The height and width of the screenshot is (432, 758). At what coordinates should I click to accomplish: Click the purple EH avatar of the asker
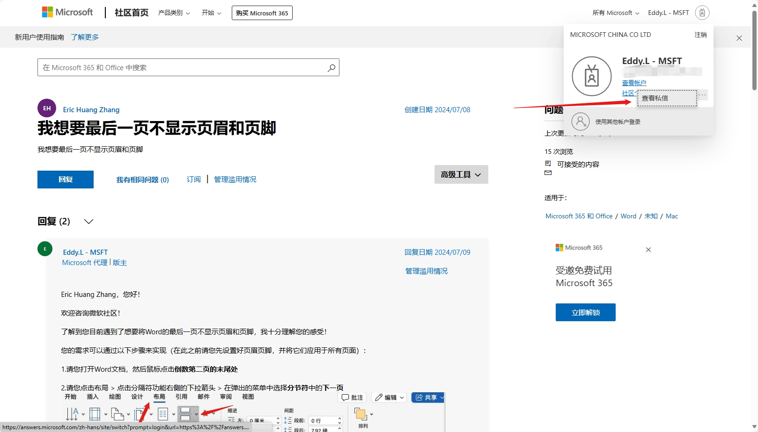(x=47, y=108)
